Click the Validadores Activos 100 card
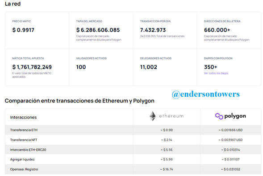The height and width of the screenshot is (176, 263). click(101, 67)
